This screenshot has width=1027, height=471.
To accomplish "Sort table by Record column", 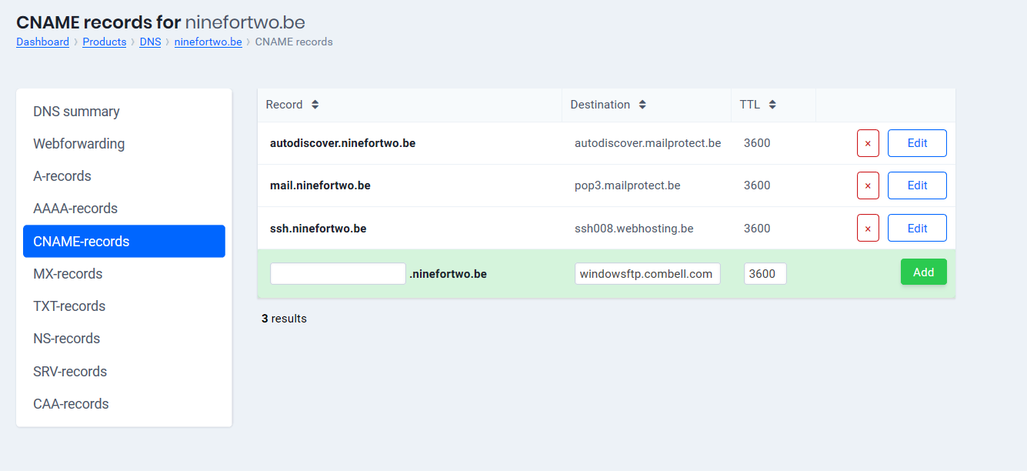I will click(315, 105).
